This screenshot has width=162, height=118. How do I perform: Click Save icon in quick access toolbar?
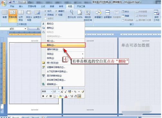click(10, 2)
